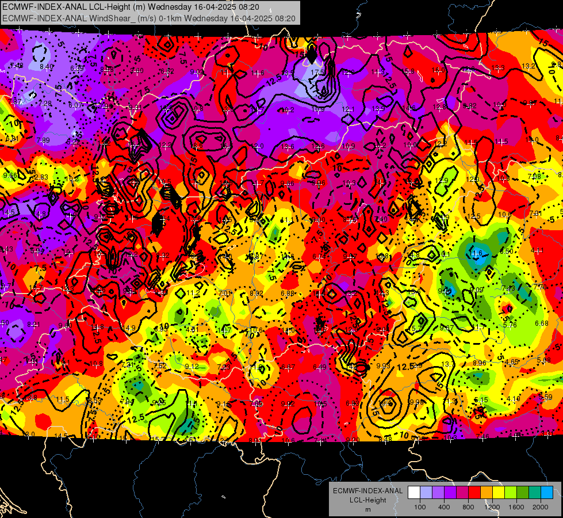Click the 8.96 wind shear value
This screenshot has height=518, width=563.
coord(480,363)
